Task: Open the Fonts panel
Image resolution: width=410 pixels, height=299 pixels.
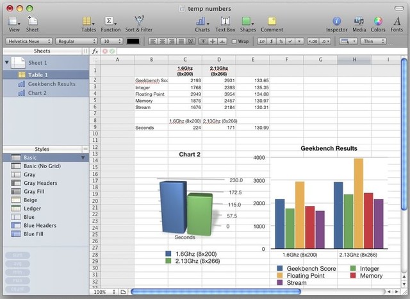Action: click(397, 24)
